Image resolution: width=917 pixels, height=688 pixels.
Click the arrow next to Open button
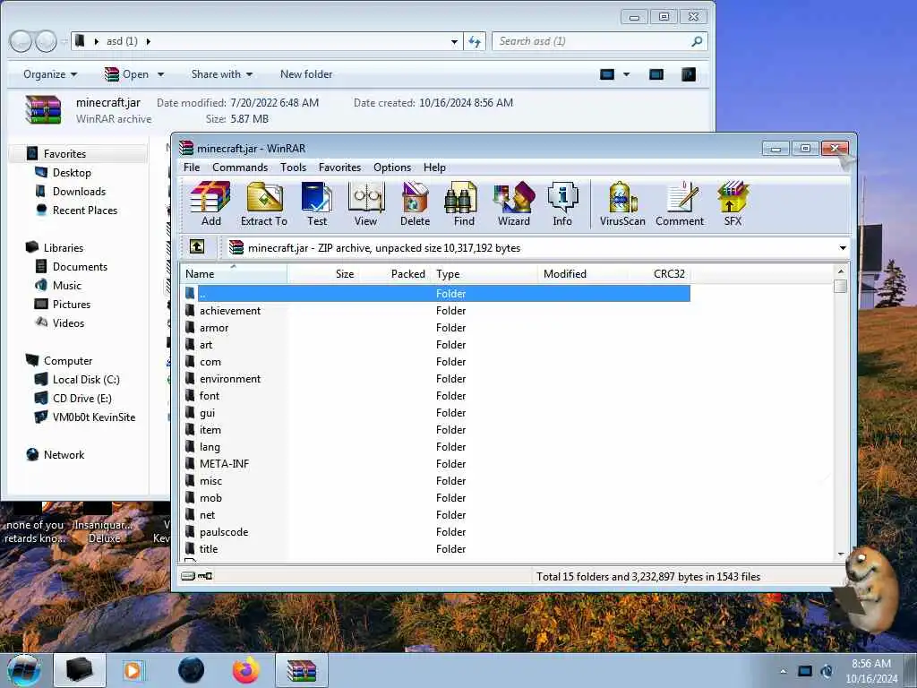[x=161, y=74]
